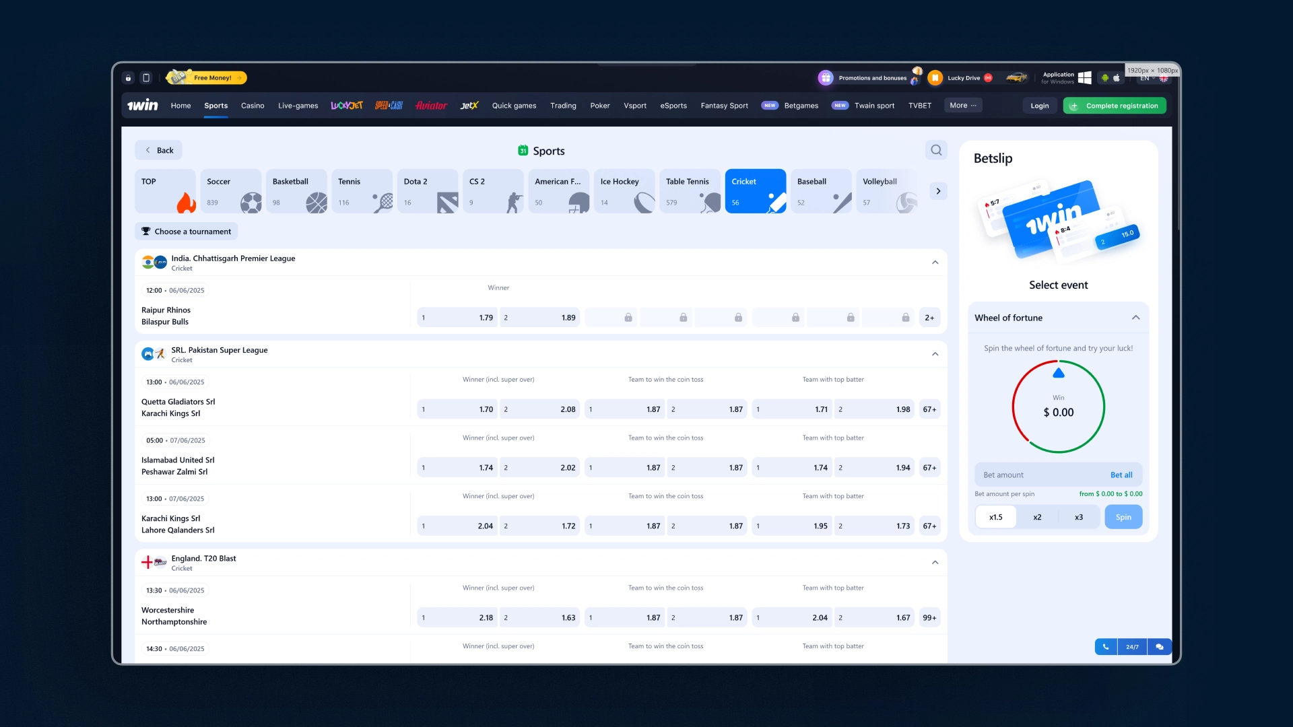Click the phone call support icon
1293x727 pixels.
[1106, 646]
